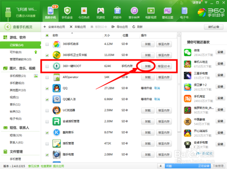Uncheck the 酷狗音乐 row checkbox
This screenshot has height=169, width=227.
pyautogui.click(x=47, y=133)
